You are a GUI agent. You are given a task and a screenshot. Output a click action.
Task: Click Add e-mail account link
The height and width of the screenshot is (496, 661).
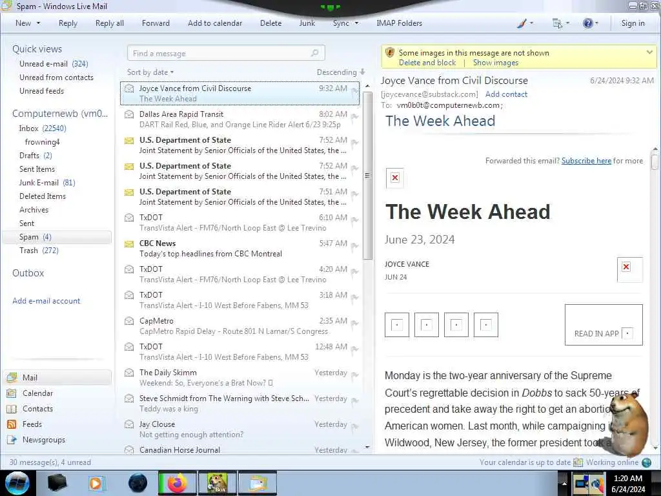[46, 301]
